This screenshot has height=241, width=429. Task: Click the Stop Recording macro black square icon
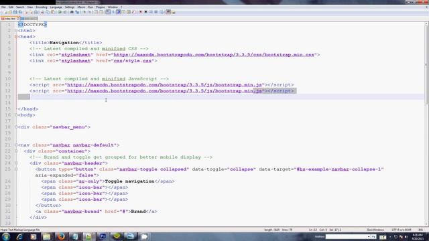[x=145, y=12]
